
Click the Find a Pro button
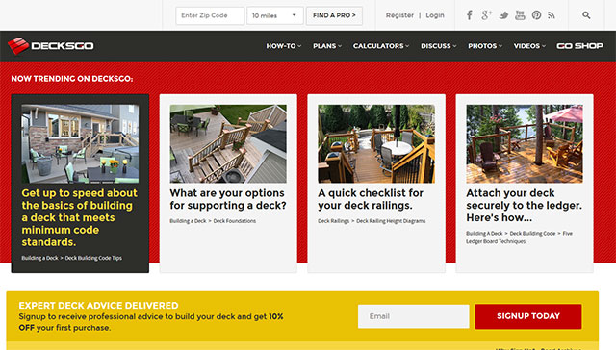[x=334, y=15]
